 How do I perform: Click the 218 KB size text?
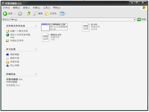(94, 29)
